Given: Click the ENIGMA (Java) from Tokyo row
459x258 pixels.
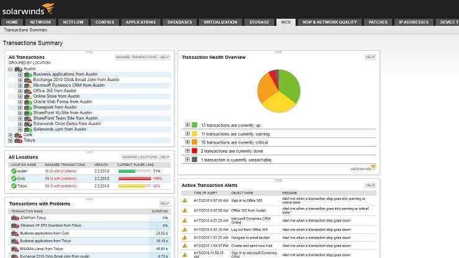Looking at the screenshot, I should tap(89, 249).
